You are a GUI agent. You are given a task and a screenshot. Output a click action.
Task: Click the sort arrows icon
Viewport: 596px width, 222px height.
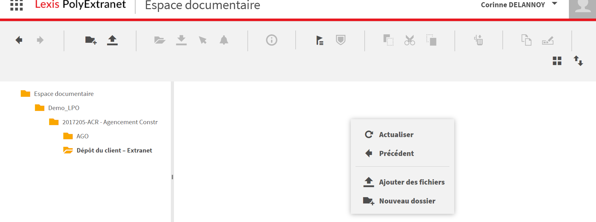pos(578,61)
